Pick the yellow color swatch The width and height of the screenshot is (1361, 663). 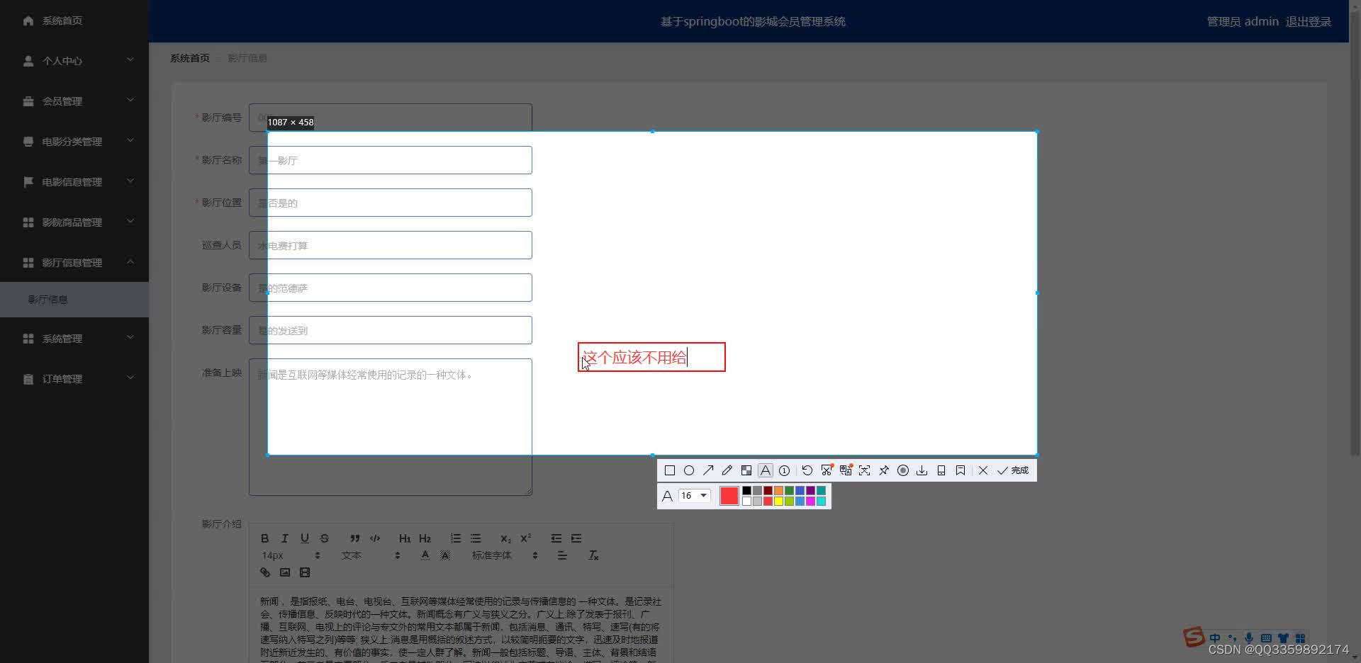(x=778, y=501)
